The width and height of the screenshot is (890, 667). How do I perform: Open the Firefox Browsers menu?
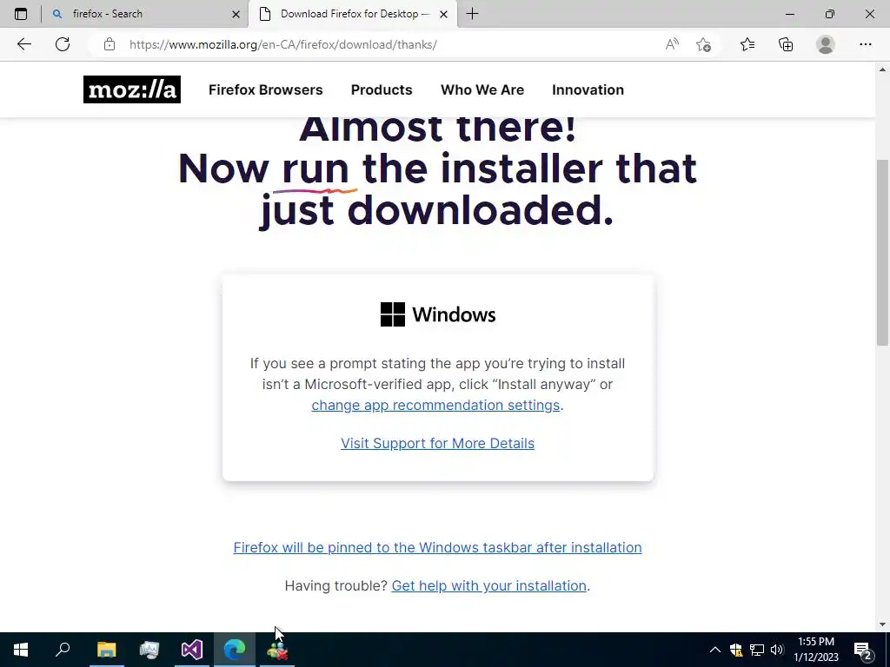tap(266, 89)
